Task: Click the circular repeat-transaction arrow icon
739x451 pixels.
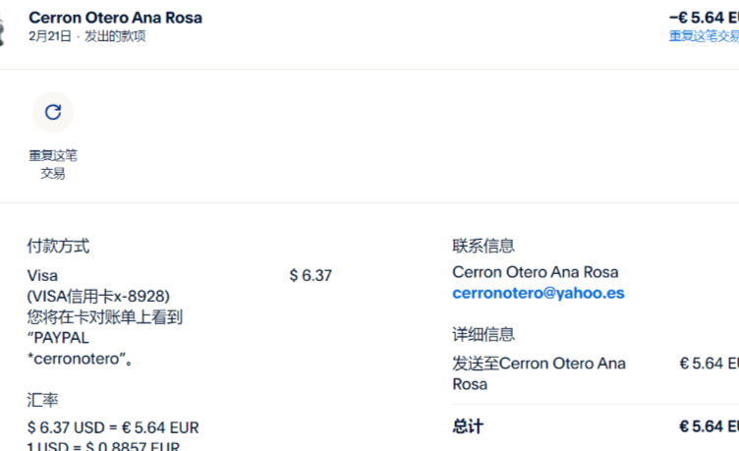Action: click(x=53, y=112)
